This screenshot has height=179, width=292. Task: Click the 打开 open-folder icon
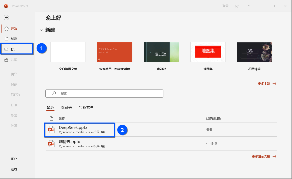click(x=7, y=49)
